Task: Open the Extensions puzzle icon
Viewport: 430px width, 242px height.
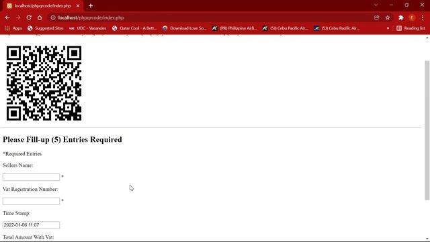Action: tap(401, 17)
